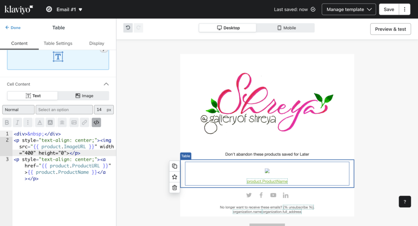Open the Display tab
The image size is (418, 226).
[x=96, y=43]
